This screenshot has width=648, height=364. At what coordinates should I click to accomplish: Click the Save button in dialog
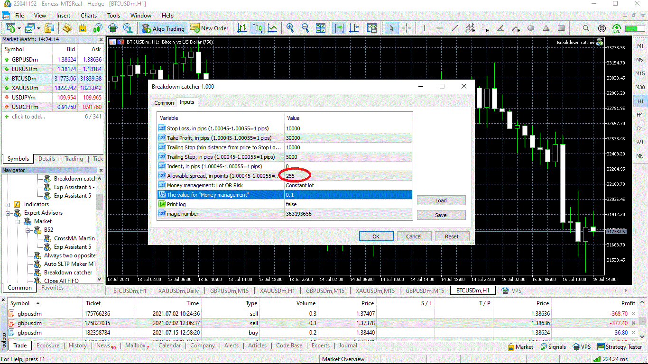click(441, 215)
